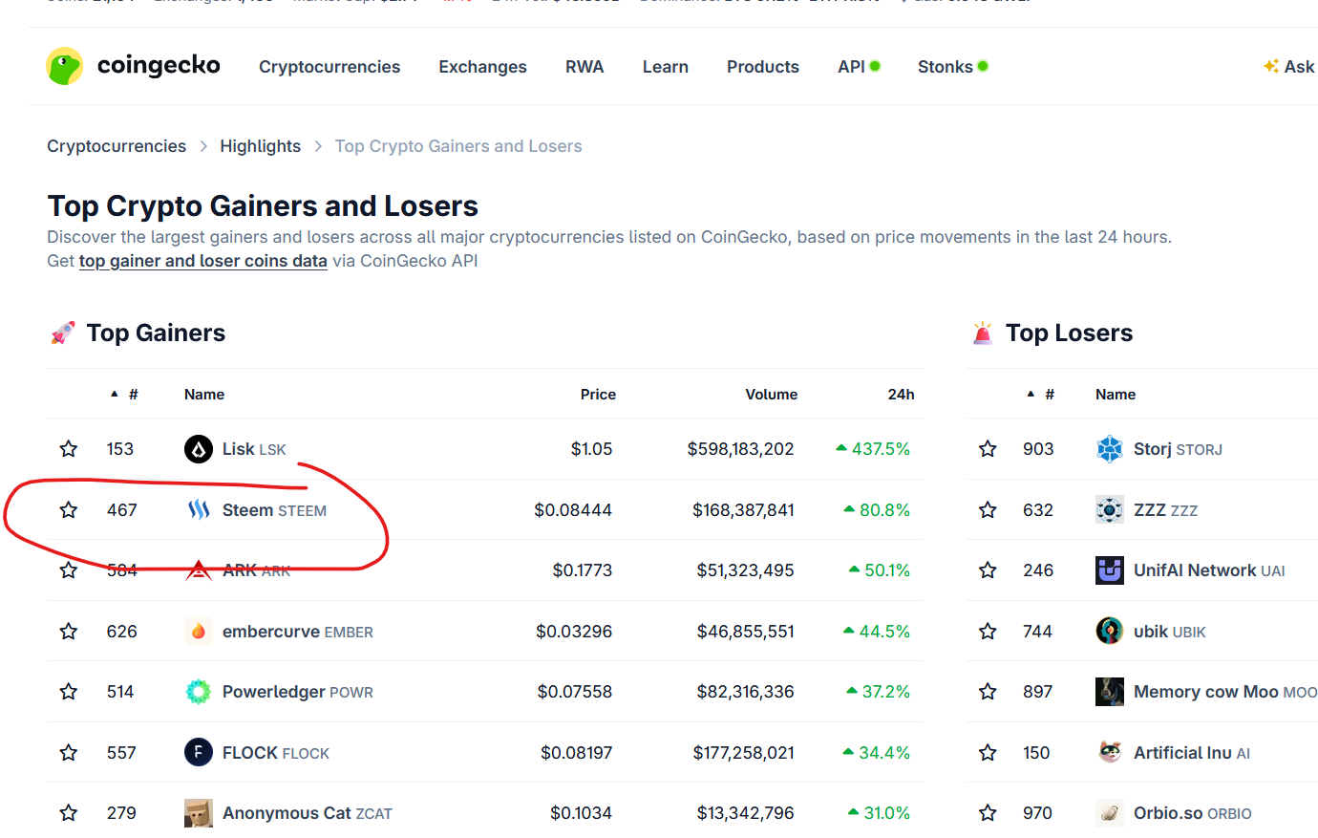The image size is (1318, 838).
Task: Click the ARK red triangle logo
Action: [x=199, y=570]
